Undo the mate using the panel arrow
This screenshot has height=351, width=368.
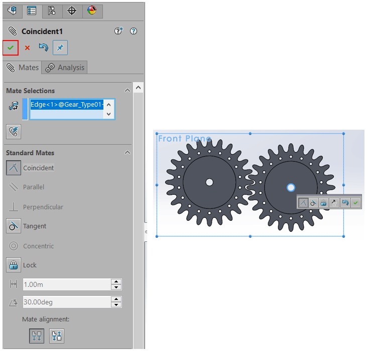coord(43,48)
